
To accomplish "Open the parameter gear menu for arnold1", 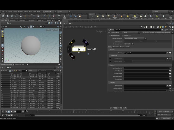I will point(162,30).
